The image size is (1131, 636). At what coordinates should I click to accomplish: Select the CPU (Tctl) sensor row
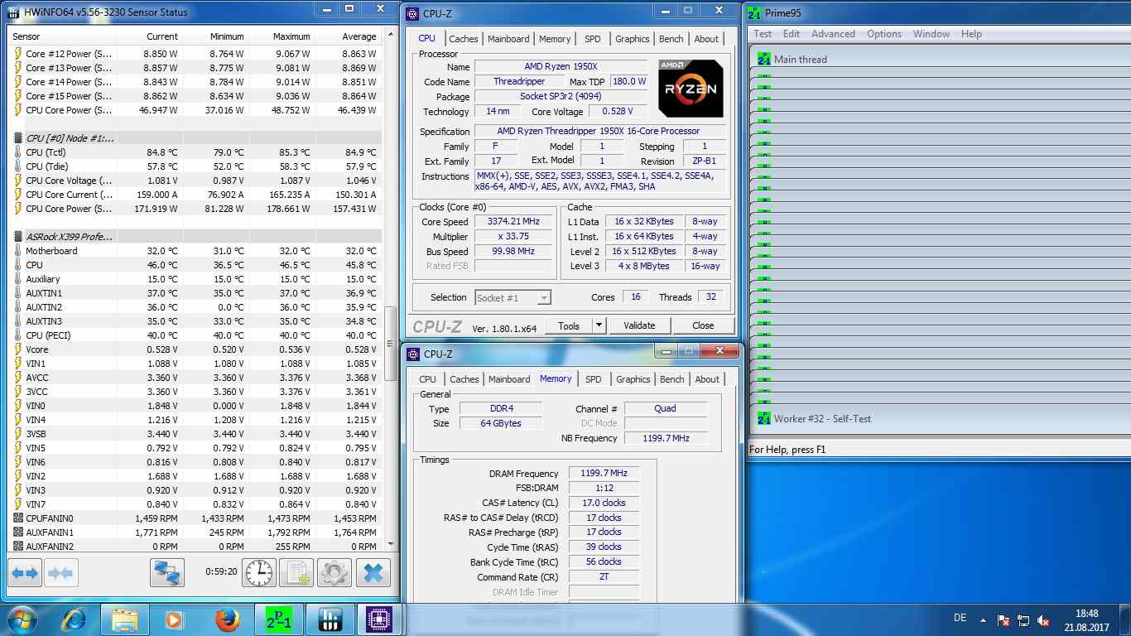pos(195,152)
